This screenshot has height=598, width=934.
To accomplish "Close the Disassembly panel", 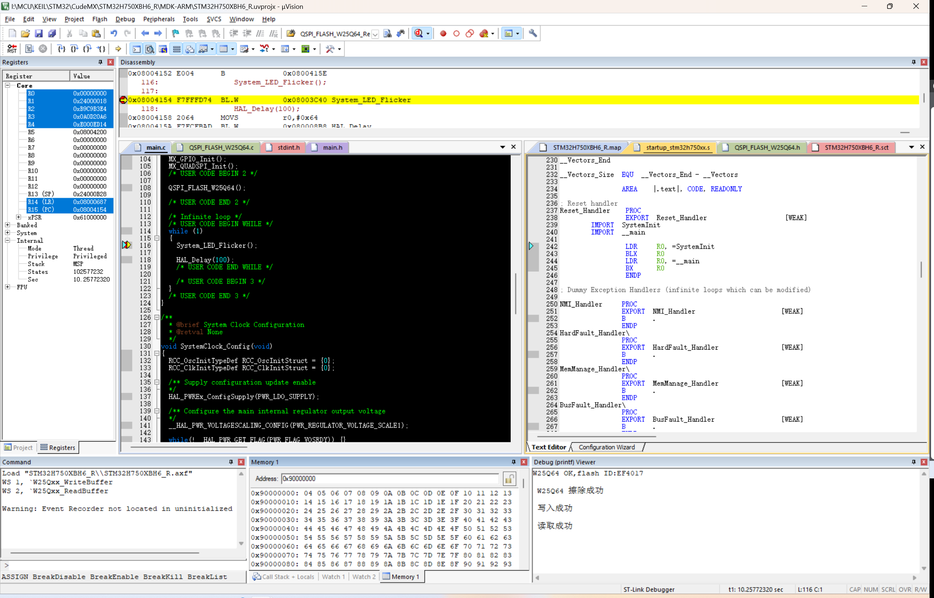I will (924, 62).
